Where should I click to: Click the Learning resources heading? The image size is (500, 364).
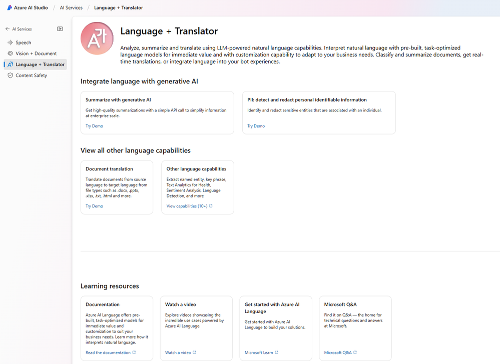pos(110,286)
